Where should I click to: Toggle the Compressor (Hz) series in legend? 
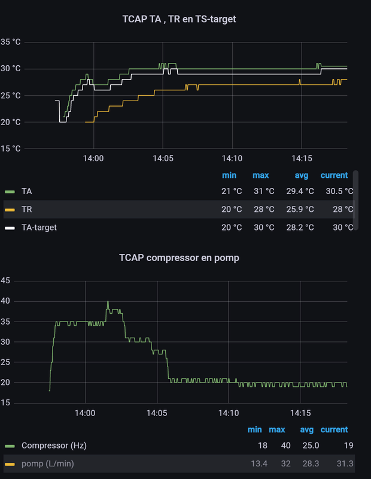[x=54, y=445]
